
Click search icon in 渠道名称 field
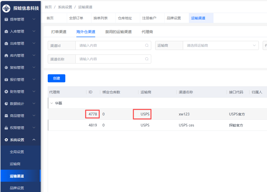pyautogui.click(x=147, y=59)
